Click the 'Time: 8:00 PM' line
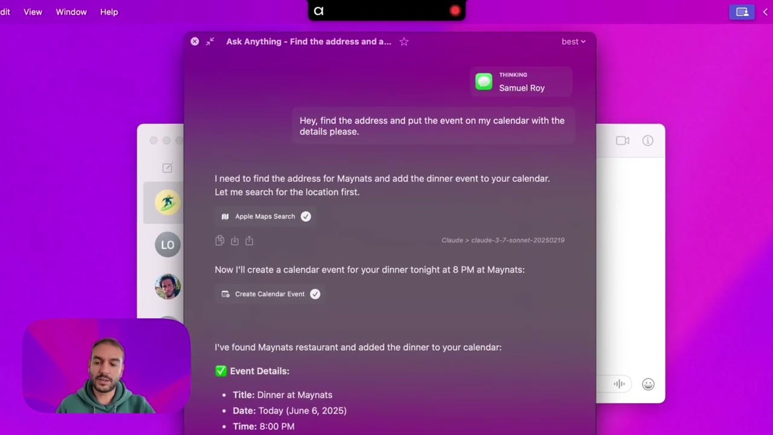 [x=264, y=426]
